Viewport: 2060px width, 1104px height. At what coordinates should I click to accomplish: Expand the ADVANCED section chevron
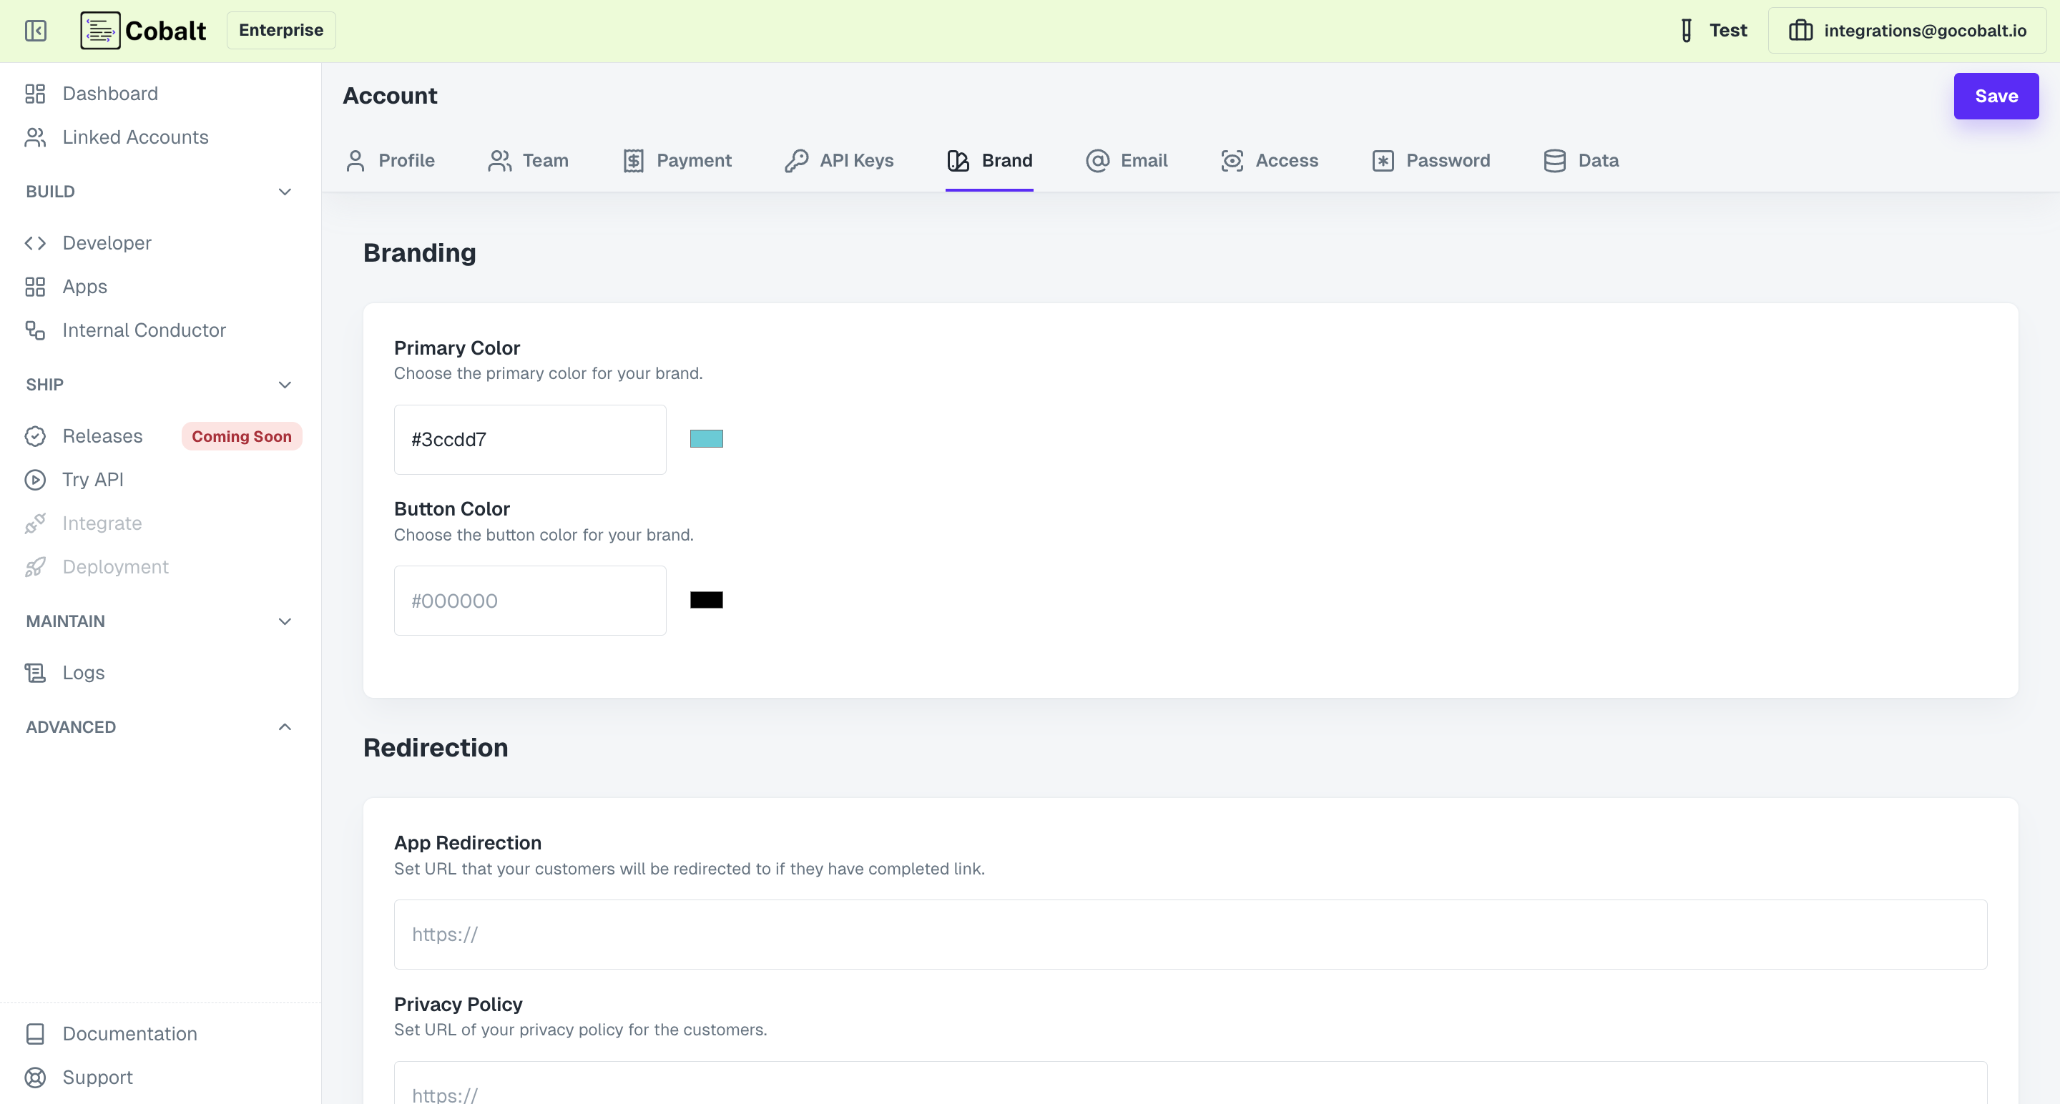tap(285, 727)
